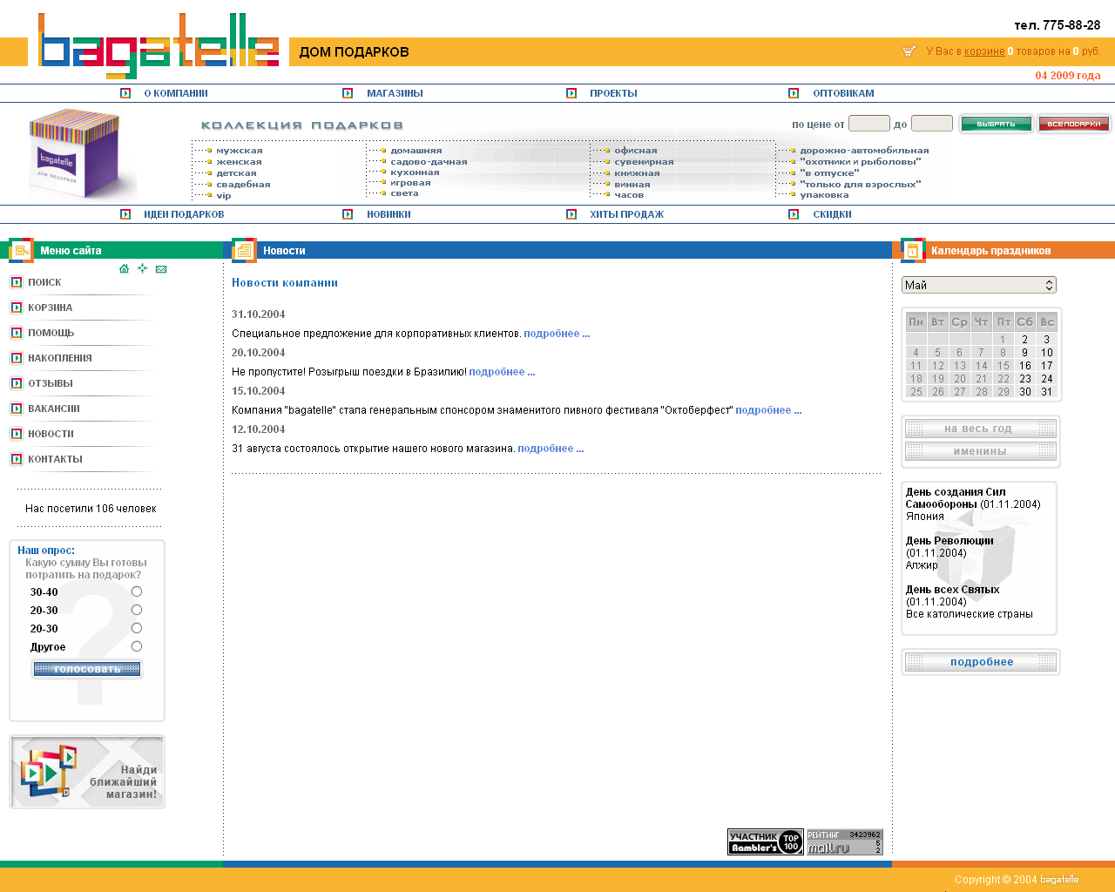Open the упаковка category link
Screen dimensions: 1115x892
[824, 195]
